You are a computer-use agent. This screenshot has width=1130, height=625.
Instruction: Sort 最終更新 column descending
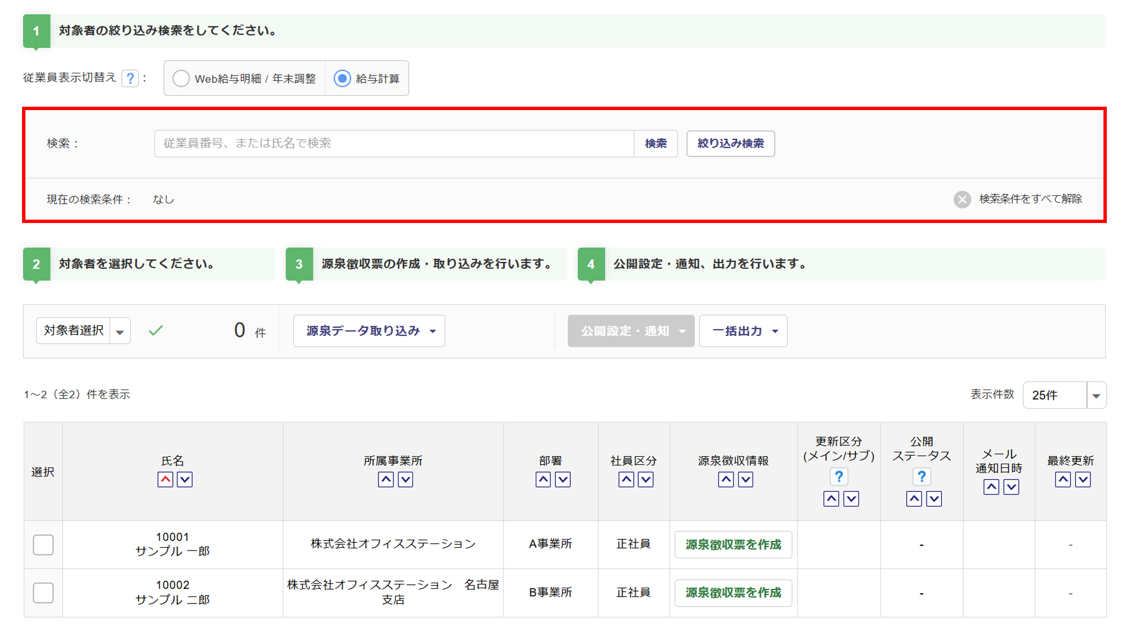click(1083, 479)
